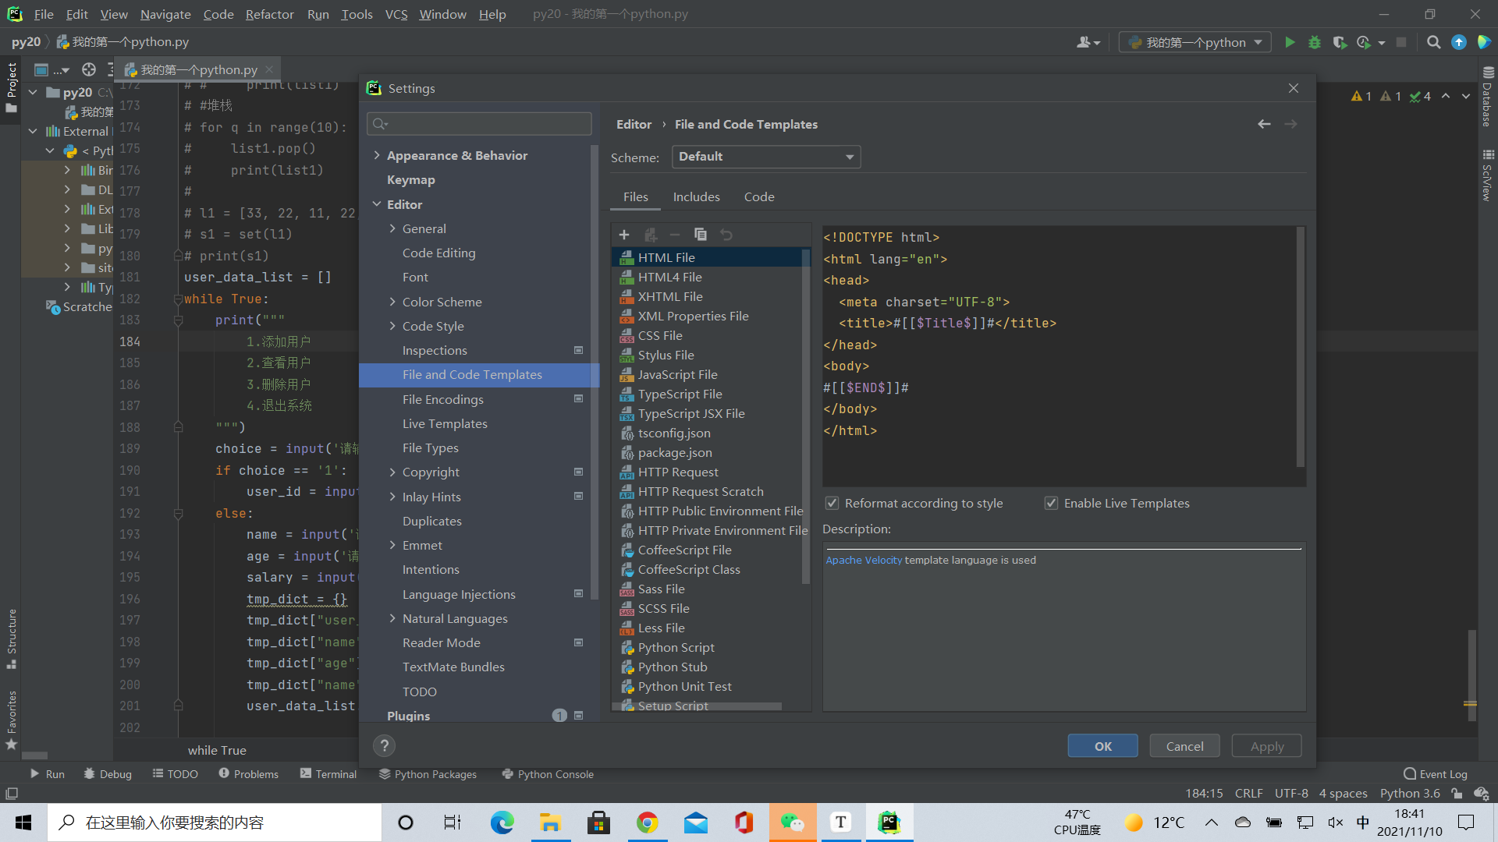Click the Copy Template icon
Screen dimensions: 1498x842
[x=700, y=235]
